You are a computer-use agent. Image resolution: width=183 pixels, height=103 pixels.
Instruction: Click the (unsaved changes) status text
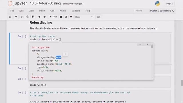(x=73, y=4)
